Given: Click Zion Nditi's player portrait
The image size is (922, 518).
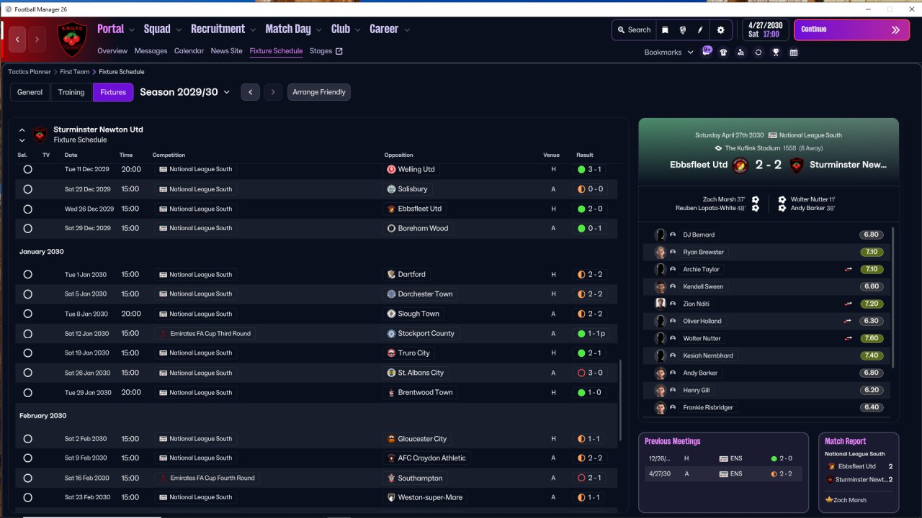Looking at the screenshot, I should click(660, 304).
